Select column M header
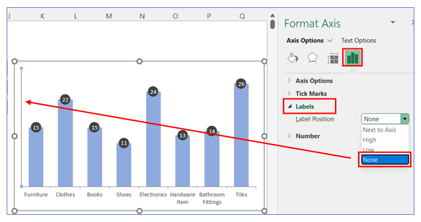Viewport: 421px width, 222px height. 109,16
